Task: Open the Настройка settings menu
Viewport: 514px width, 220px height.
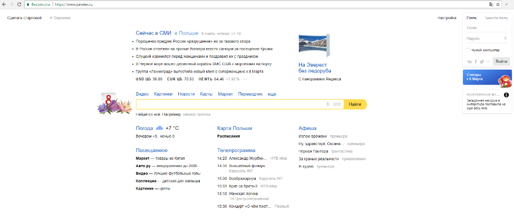Action: tap(447, 18)
